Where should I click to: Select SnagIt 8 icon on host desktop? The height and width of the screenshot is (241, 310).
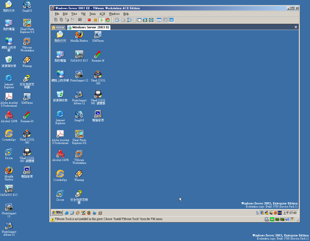[x=27, y=6]
